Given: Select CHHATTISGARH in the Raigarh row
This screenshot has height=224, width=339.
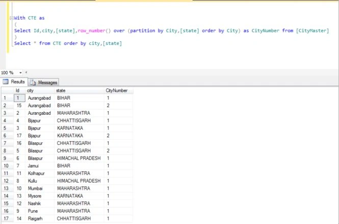Looking at the screenshot, I should pyautogui.click(x=79, y=218).
